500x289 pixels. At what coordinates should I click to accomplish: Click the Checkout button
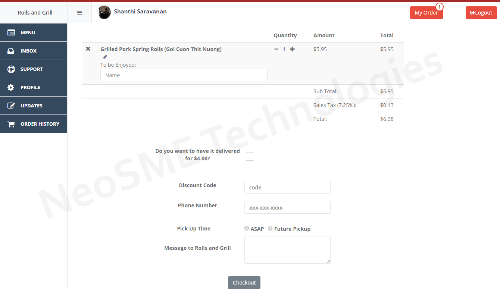coord(244,283)
